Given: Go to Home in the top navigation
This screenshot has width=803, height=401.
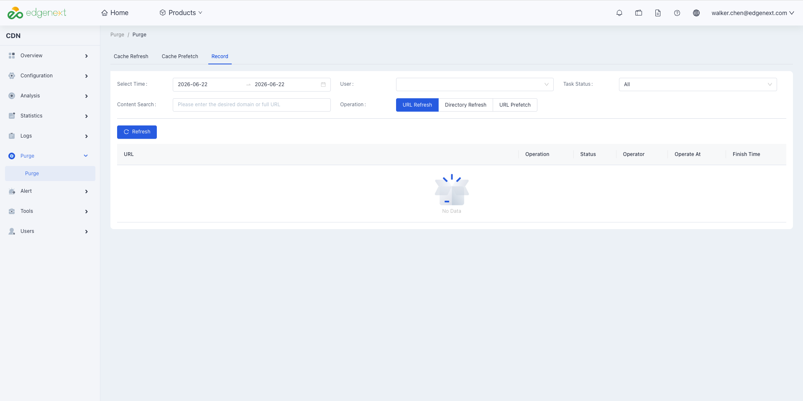Looking at the screenshot, I should [x=115, y=13].
